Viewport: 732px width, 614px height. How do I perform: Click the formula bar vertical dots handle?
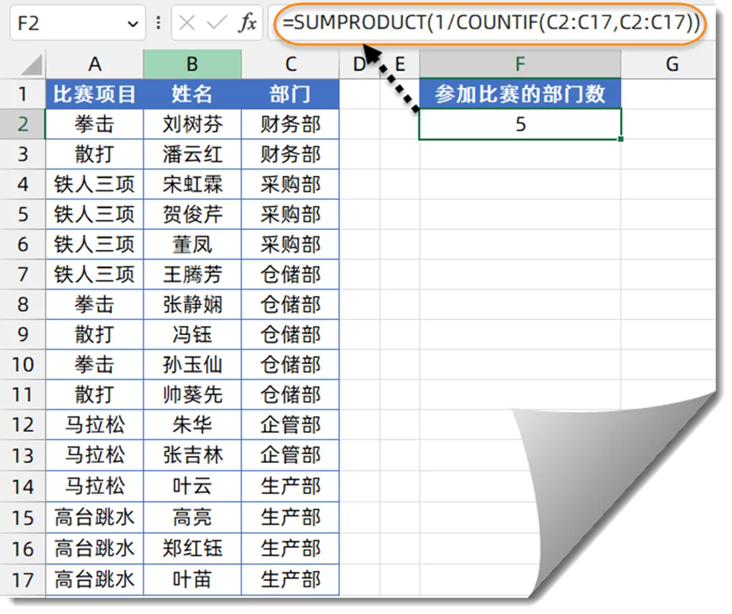pyautogui.click(x=158, y=23)
